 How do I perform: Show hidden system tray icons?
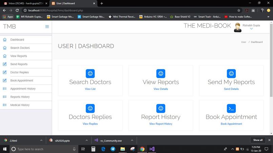(232, 149)
